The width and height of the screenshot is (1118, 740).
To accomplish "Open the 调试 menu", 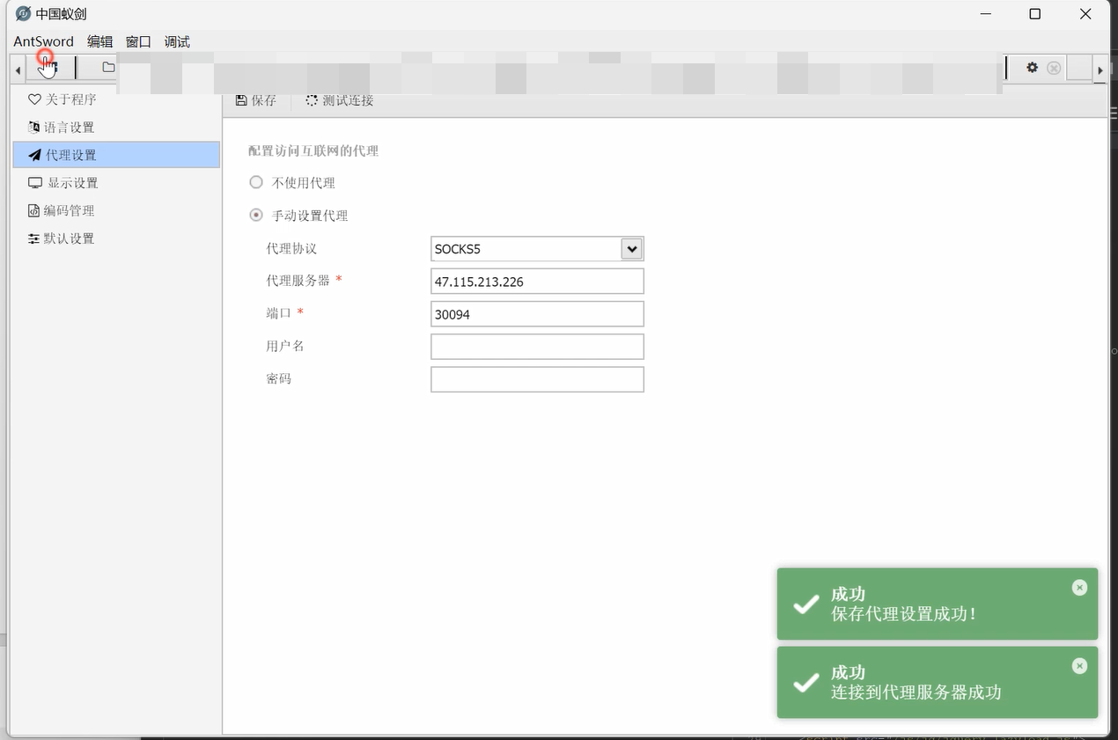I will click(177, 41).
